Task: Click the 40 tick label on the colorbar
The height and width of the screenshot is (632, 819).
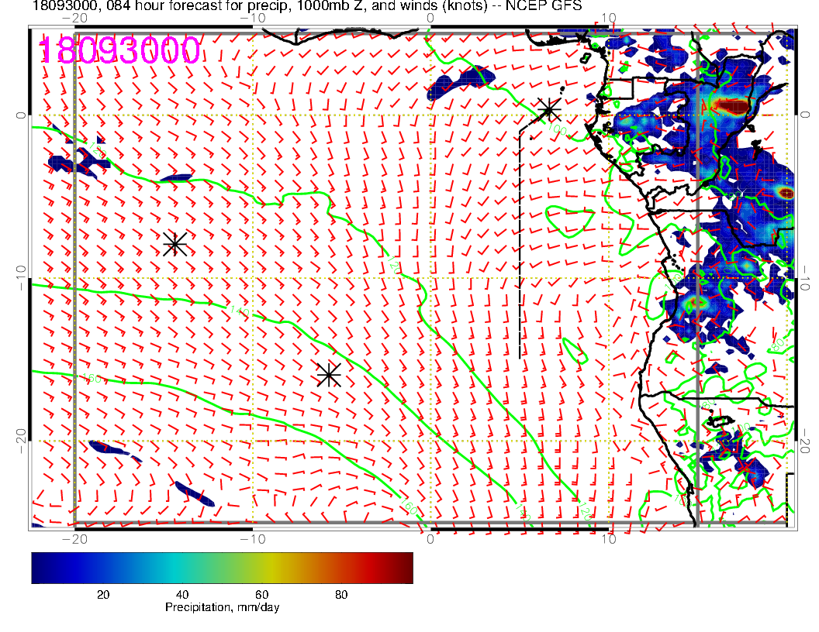Action: tap(182, 594)
